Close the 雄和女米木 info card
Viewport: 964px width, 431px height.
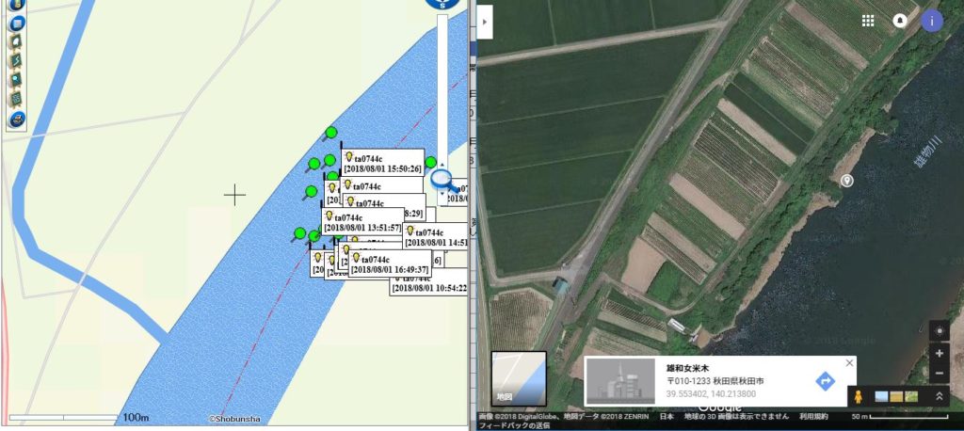[849, 363]
